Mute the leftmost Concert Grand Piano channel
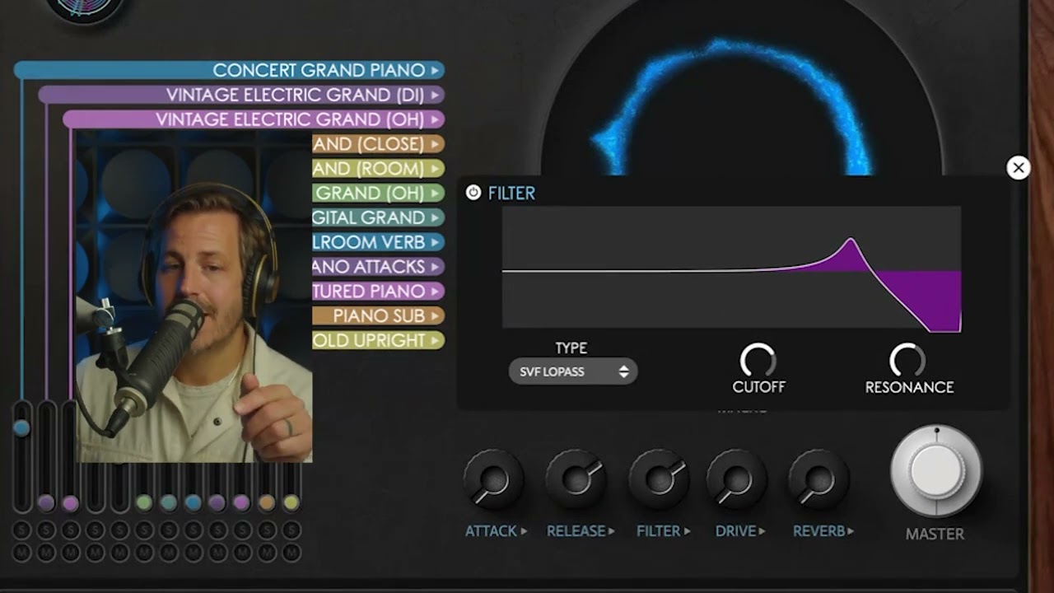Screen dimensions: 1054x593 [x=21, y=553]
